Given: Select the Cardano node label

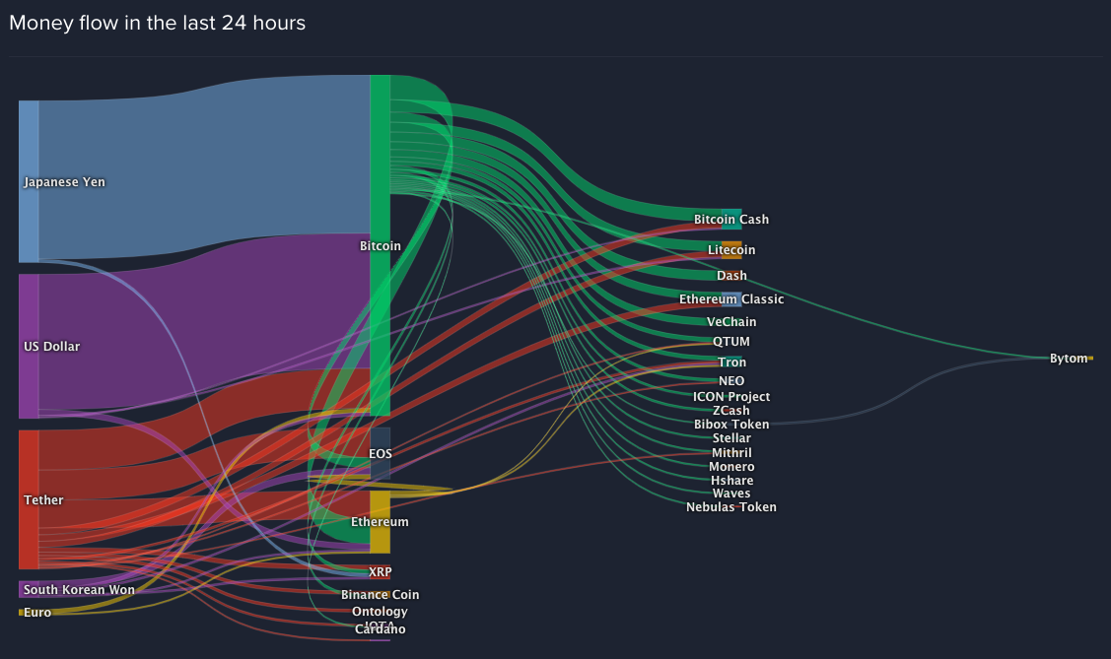Looking at the screenshot, I should click(x=380, y=629).
